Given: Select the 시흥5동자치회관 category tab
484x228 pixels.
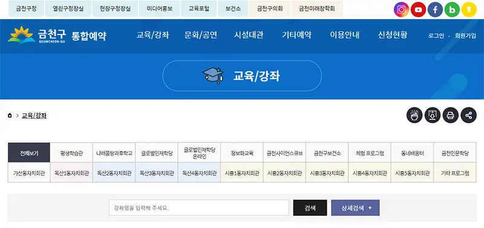Looking at the screenshot, I should [413, 173].
